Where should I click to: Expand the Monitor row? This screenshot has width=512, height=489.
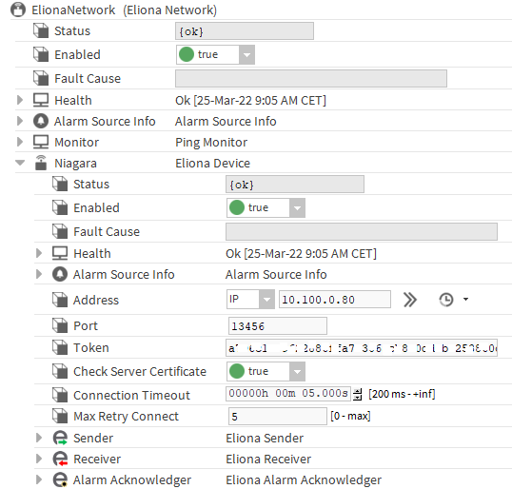pyautogui.click(x=20, y=142)
